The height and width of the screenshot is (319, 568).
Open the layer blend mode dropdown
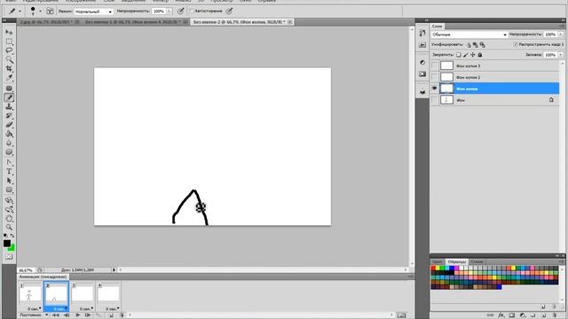pyautogui.click(x=469, y=35)
